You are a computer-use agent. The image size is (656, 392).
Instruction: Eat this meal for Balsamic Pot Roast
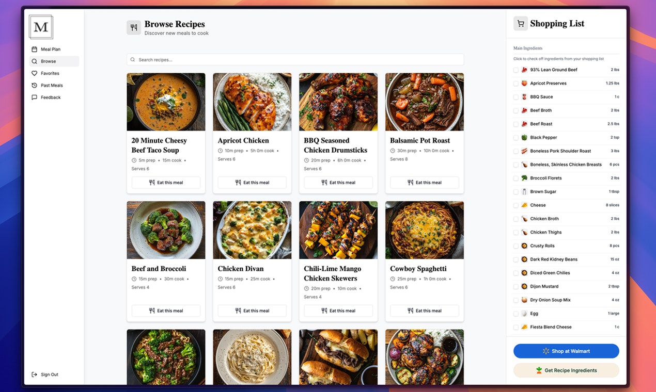(425, 183)
